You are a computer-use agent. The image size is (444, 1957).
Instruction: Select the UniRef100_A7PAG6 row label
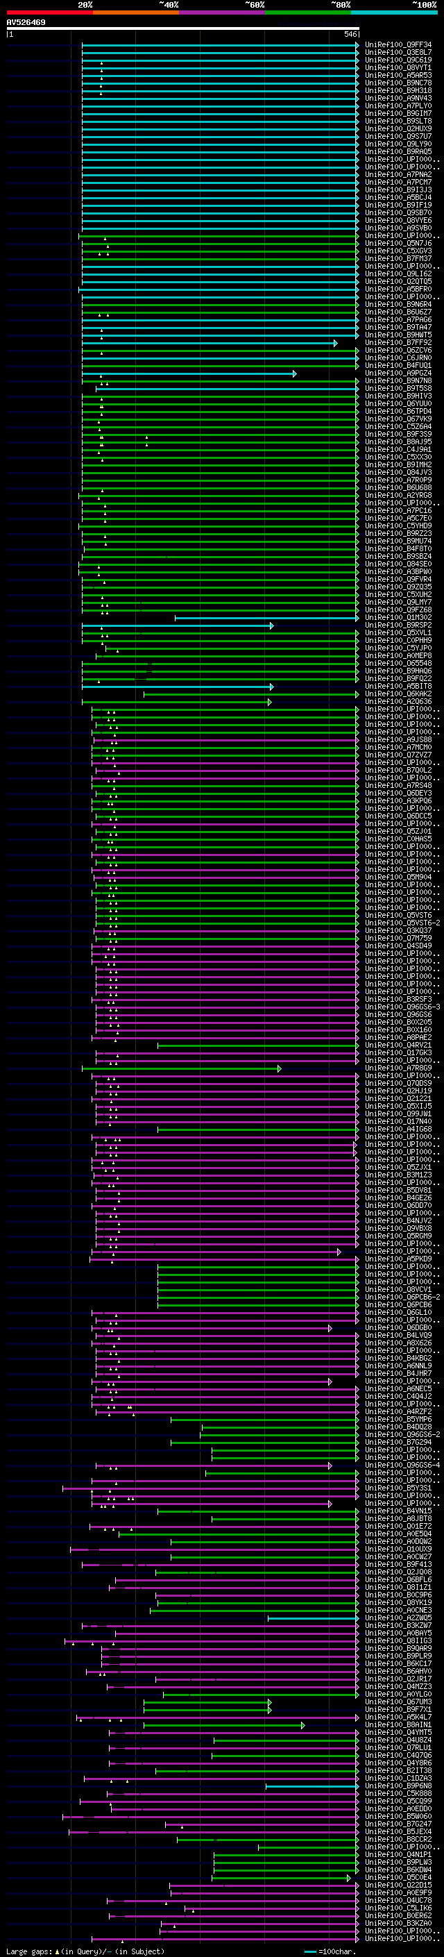click(x=398, y=320)
